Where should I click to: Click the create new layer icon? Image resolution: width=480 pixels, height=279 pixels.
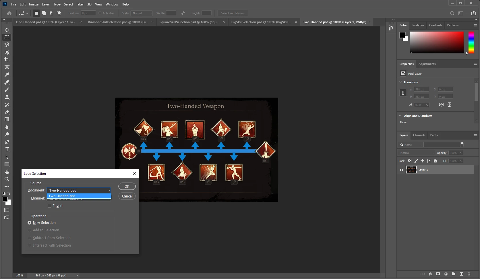(461, 274)
